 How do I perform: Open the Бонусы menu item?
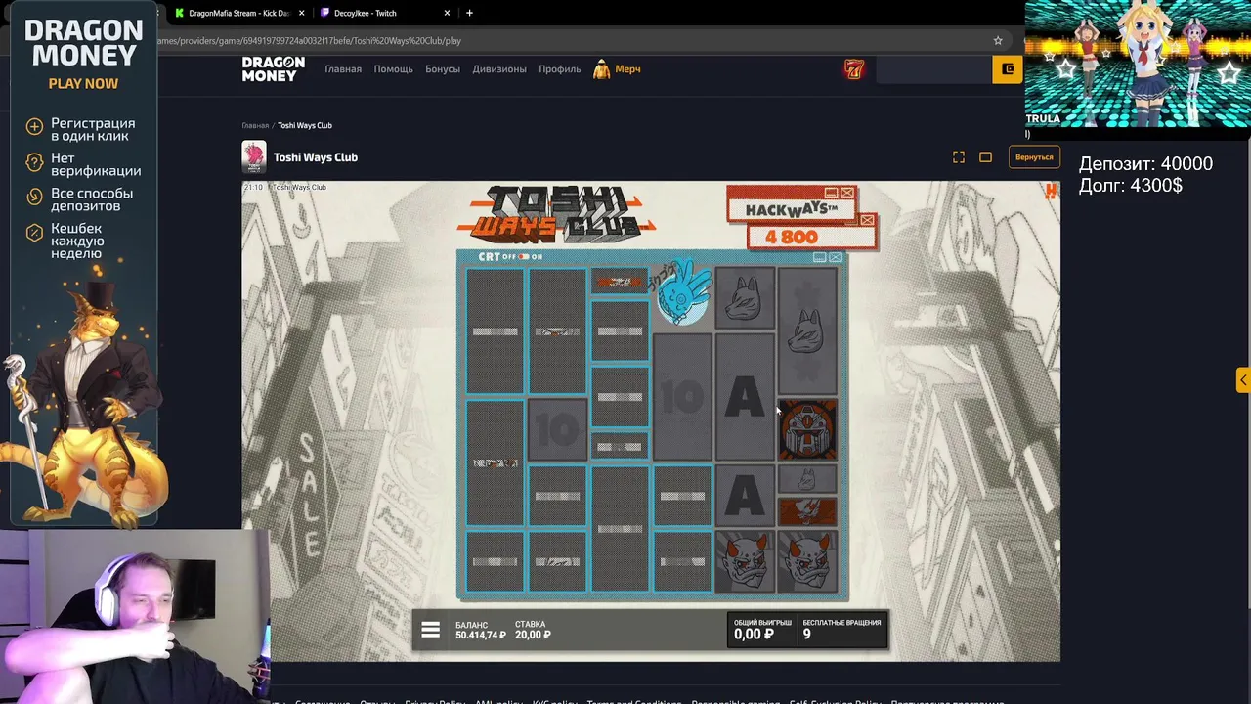443,69
